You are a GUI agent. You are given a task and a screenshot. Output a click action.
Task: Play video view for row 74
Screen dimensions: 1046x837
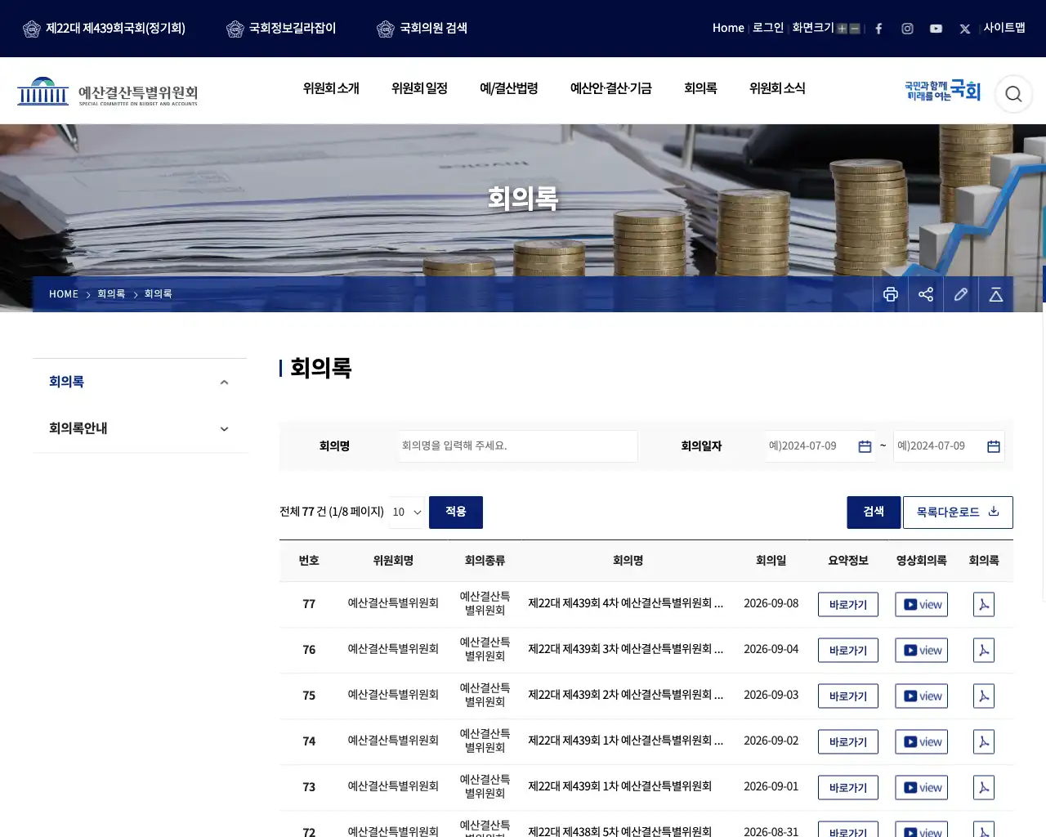pyautogui.click(x=922, y=742)
